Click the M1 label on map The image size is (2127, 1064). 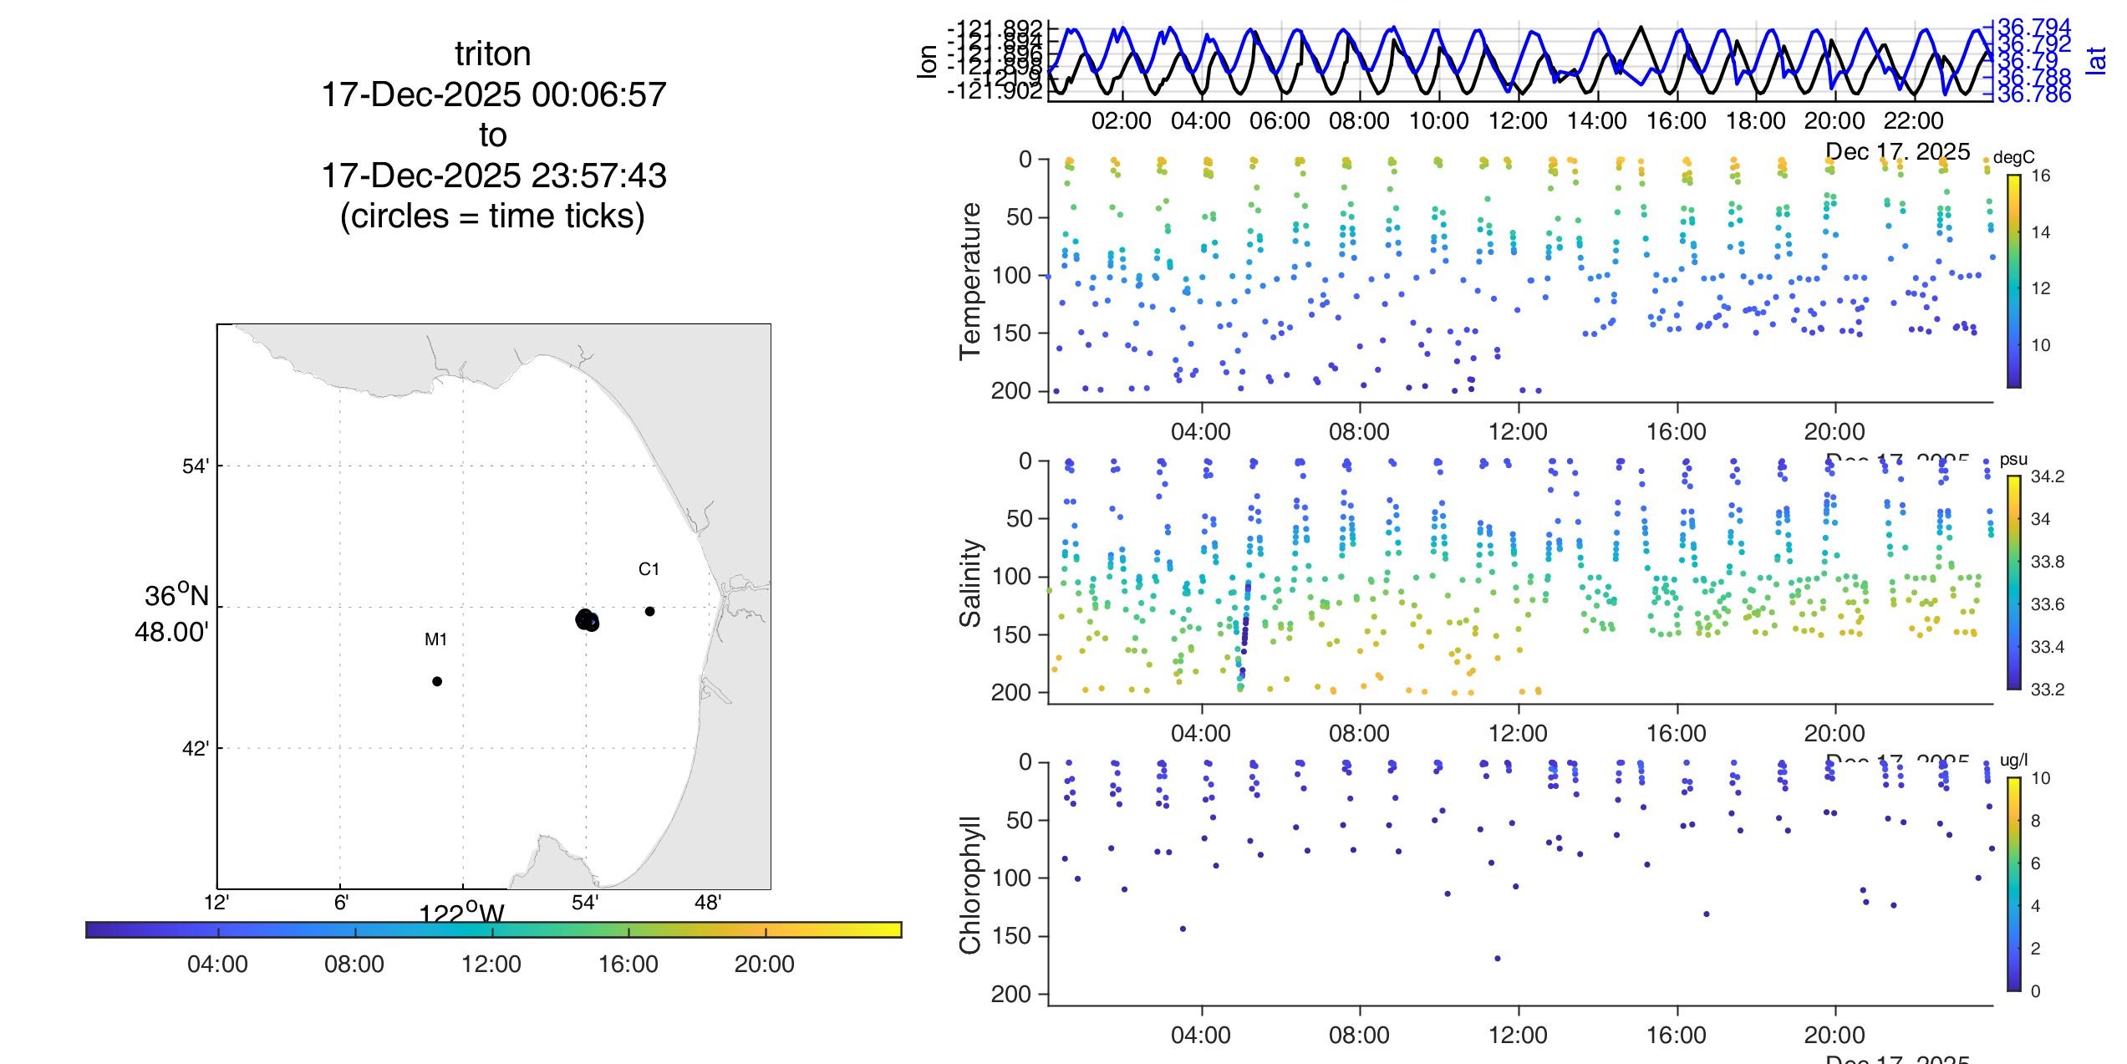435,639
